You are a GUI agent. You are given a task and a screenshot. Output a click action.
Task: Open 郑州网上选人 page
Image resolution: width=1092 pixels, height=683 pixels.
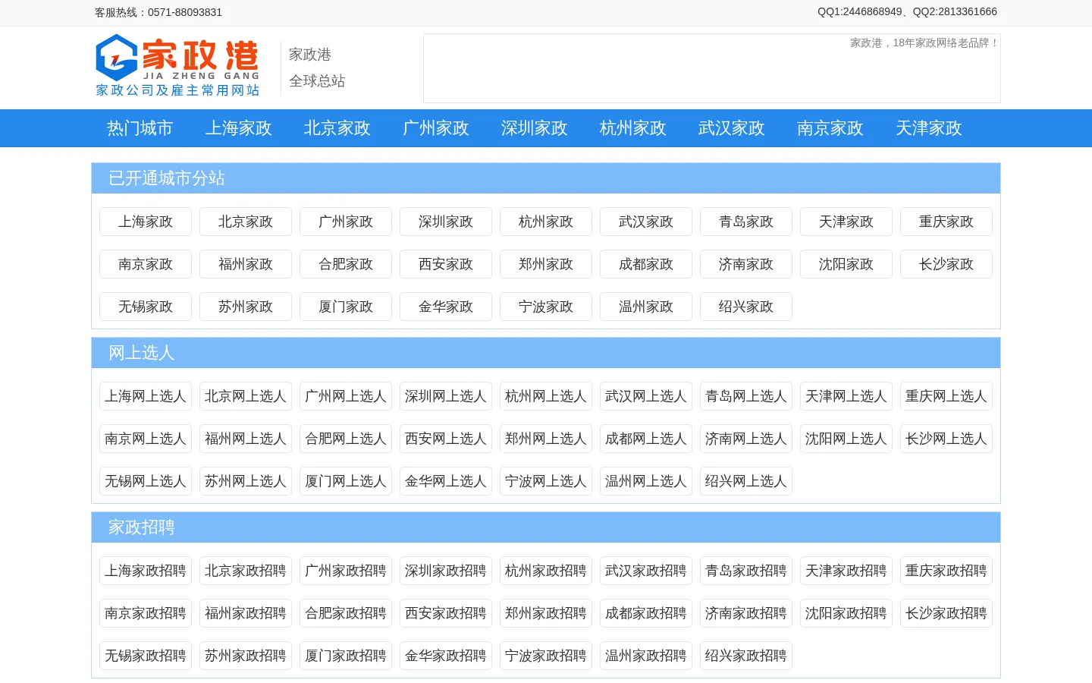click(x=546, y=439)
